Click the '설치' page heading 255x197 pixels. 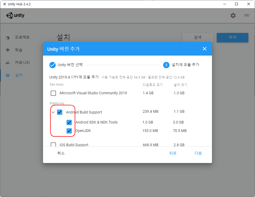coord(63,37)
